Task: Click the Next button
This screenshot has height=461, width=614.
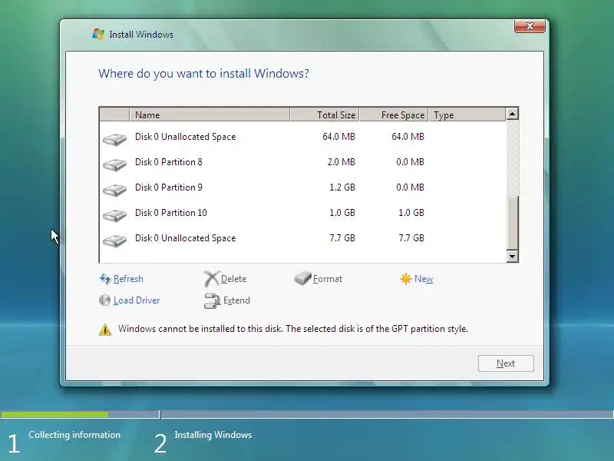Action: [506, 363]
